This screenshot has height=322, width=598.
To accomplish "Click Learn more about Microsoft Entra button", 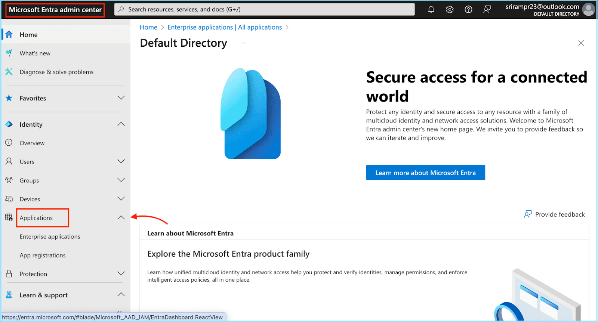I will pos(425,173).
